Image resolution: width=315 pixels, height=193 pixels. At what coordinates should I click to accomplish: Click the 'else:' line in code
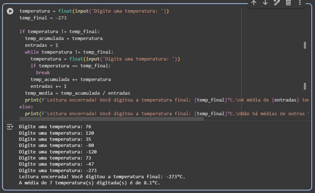[x=26, y=107]
